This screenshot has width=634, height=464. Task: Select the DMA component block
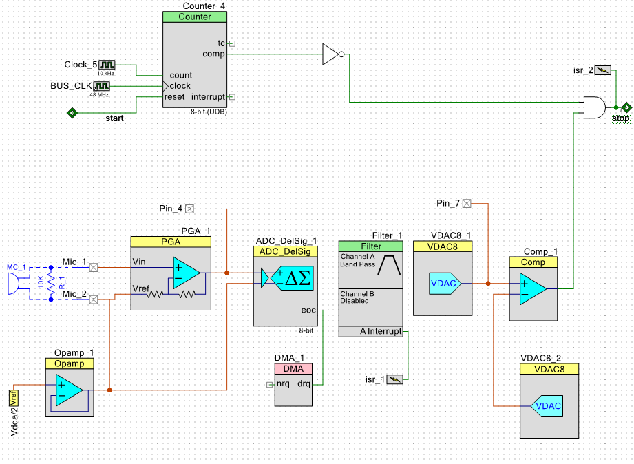point(293,385)
